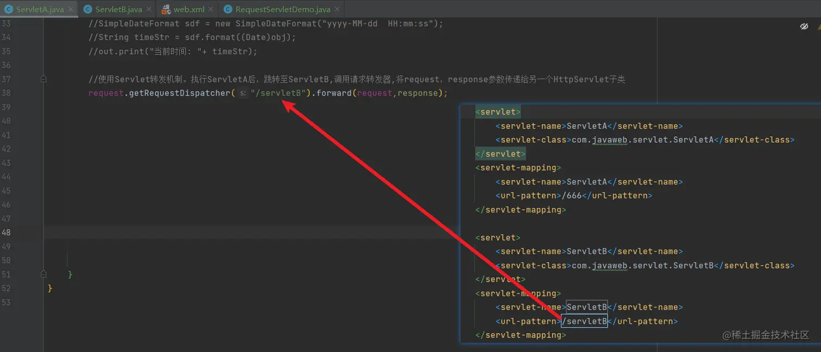This screenshot has width=821, height=352.
Task: Open the ServletB.java editor tab
Action: pos(119,9)
